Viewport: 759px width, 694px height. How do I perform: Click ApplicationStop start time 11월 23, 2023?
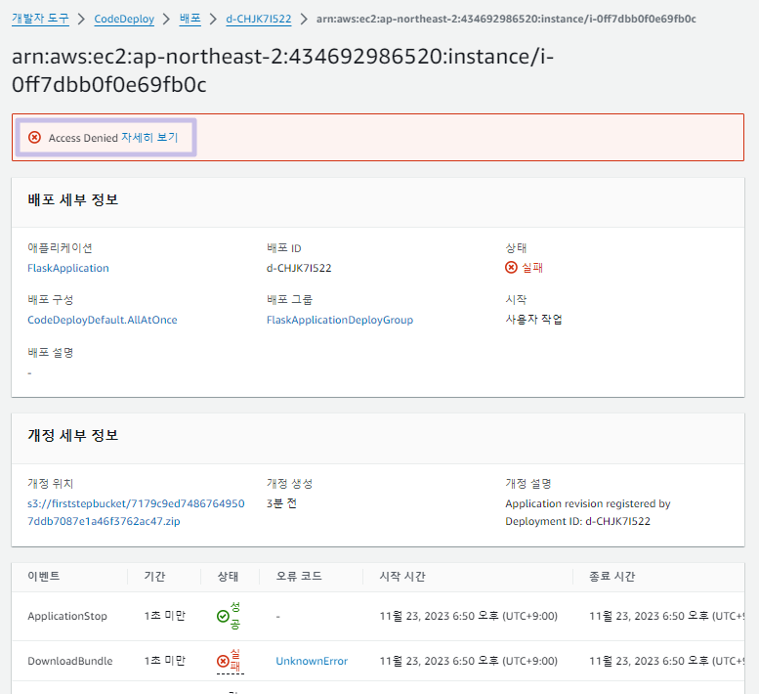[469, 616]
